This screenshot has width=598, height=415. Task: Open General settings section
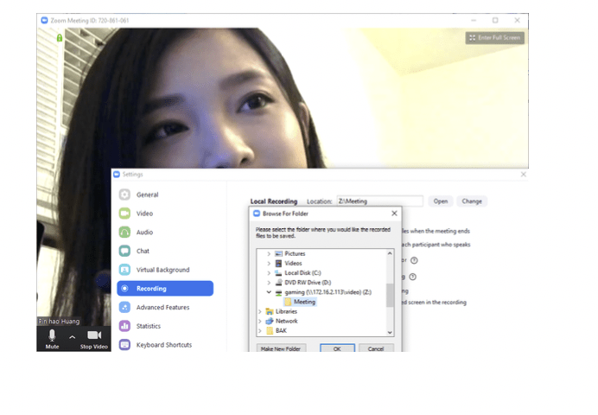(x=147, y=195)
